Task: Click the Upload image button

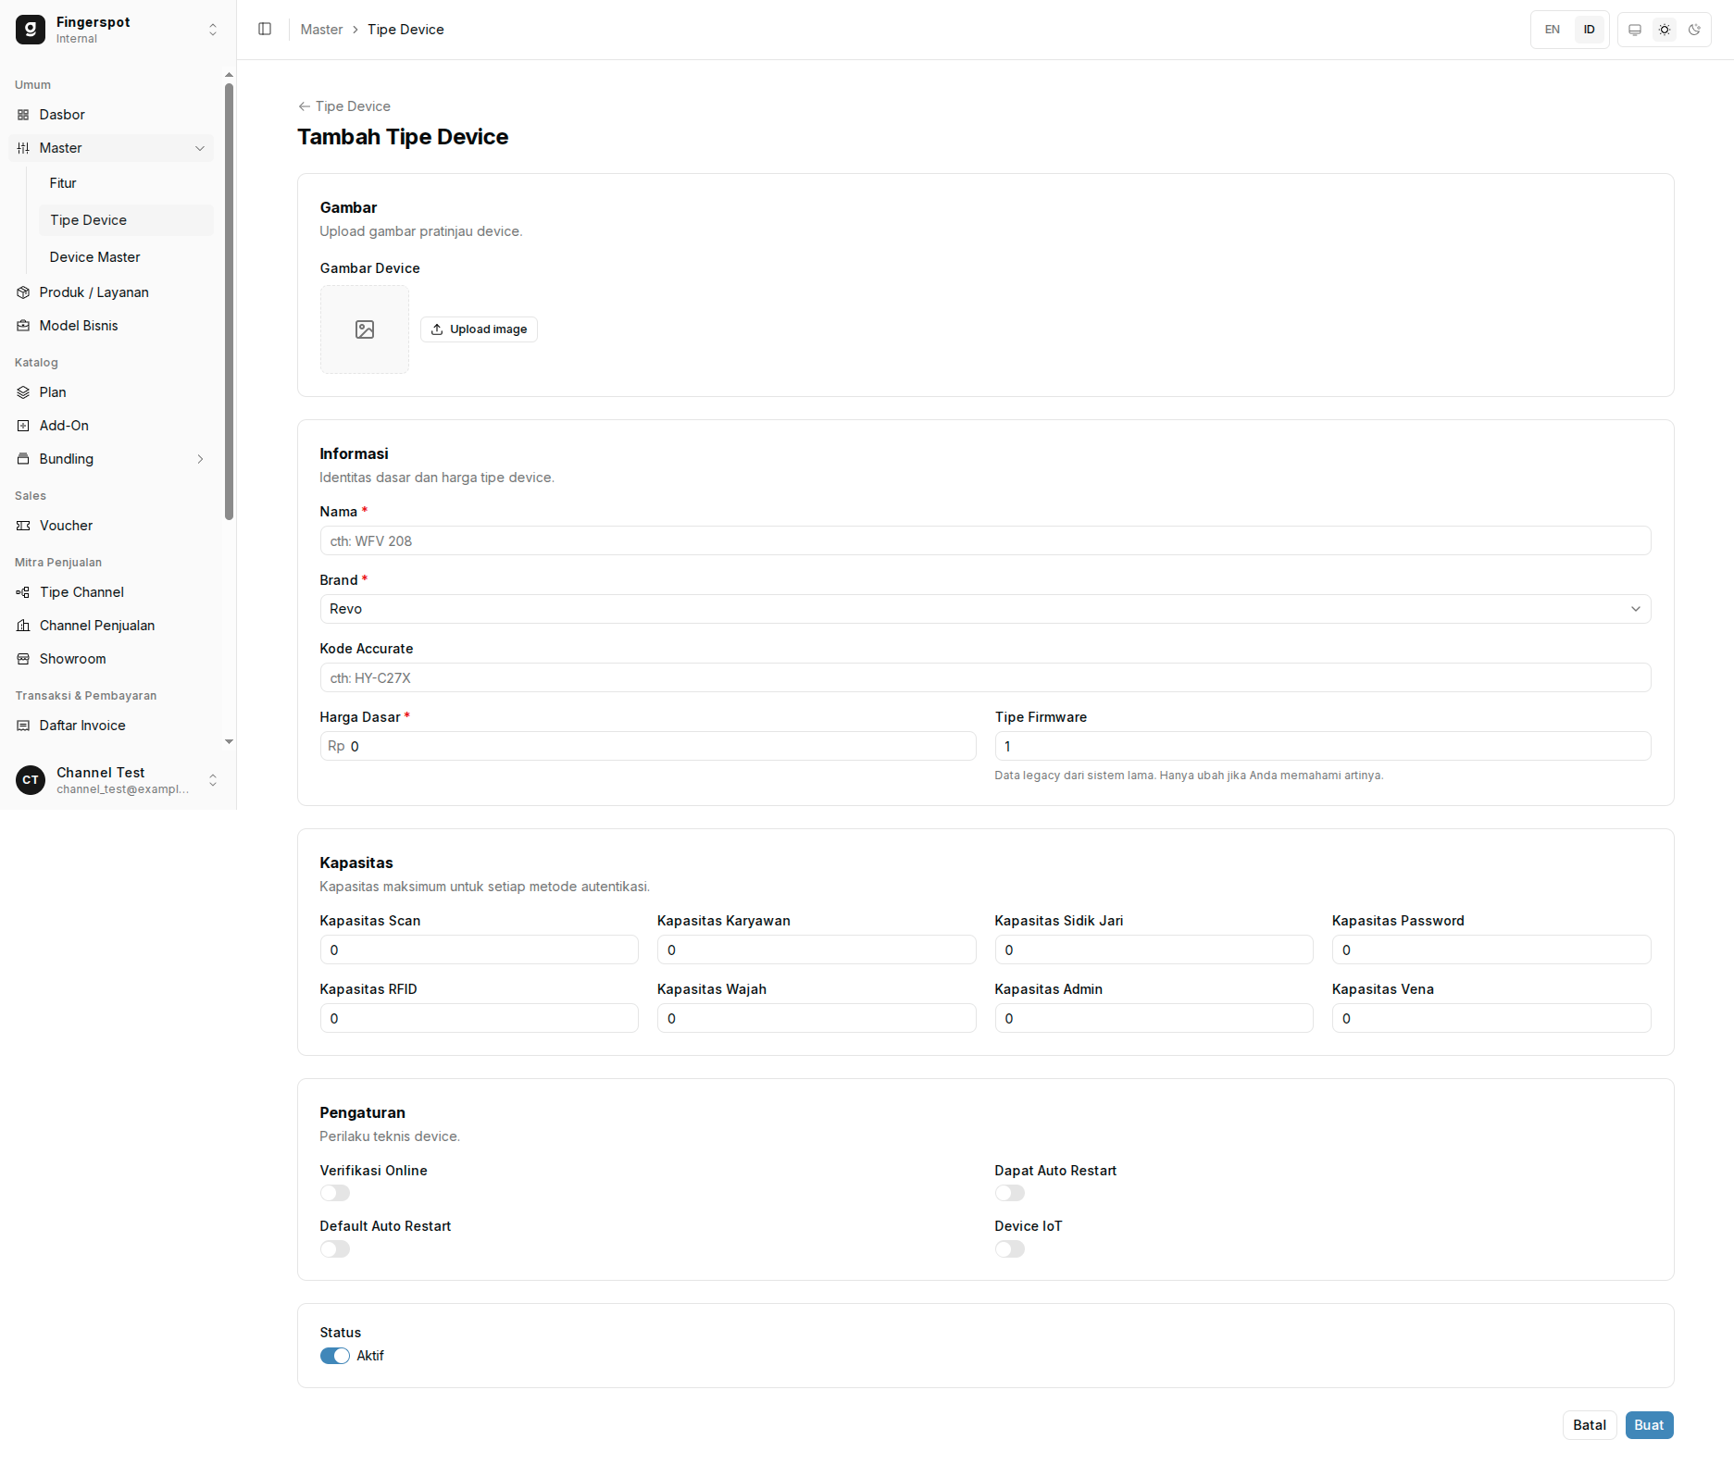Action: click(479, 329)
